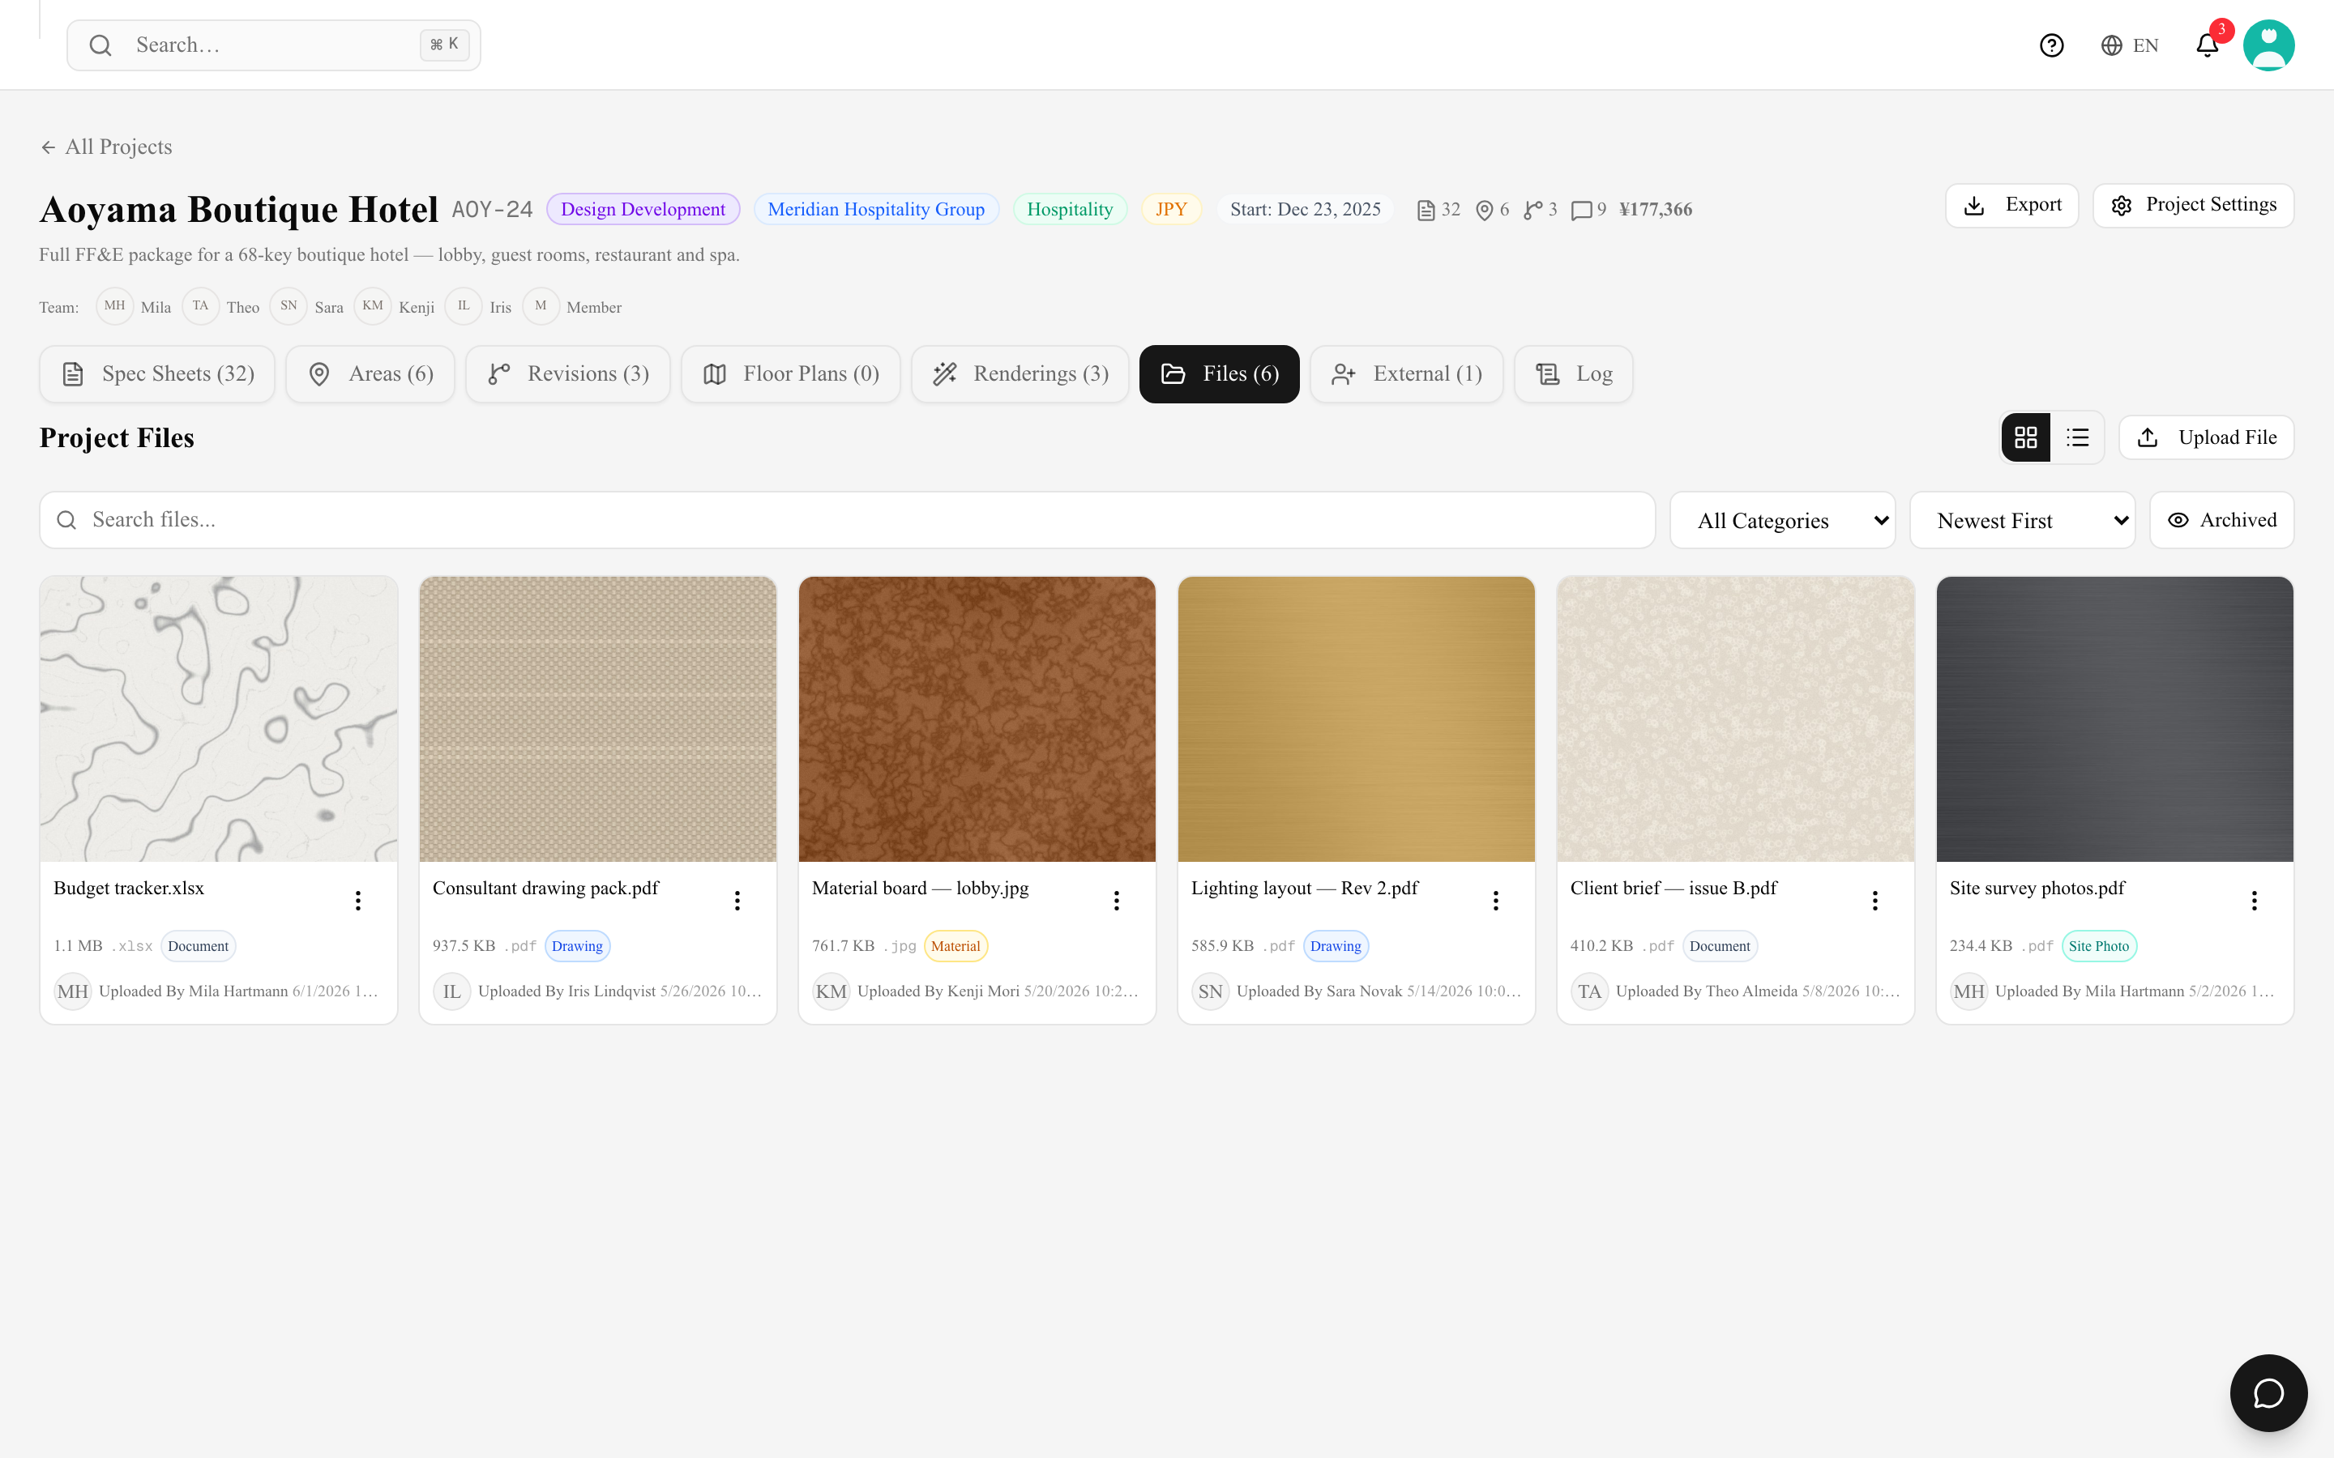The height and width of the screenshot is (1458, 2334).
Task: Toggle Archived files visibility
Action: 2221,520
